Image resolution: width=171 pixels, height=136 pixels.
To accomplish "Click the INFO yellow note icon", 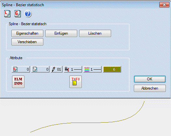I will pos(76,82).
